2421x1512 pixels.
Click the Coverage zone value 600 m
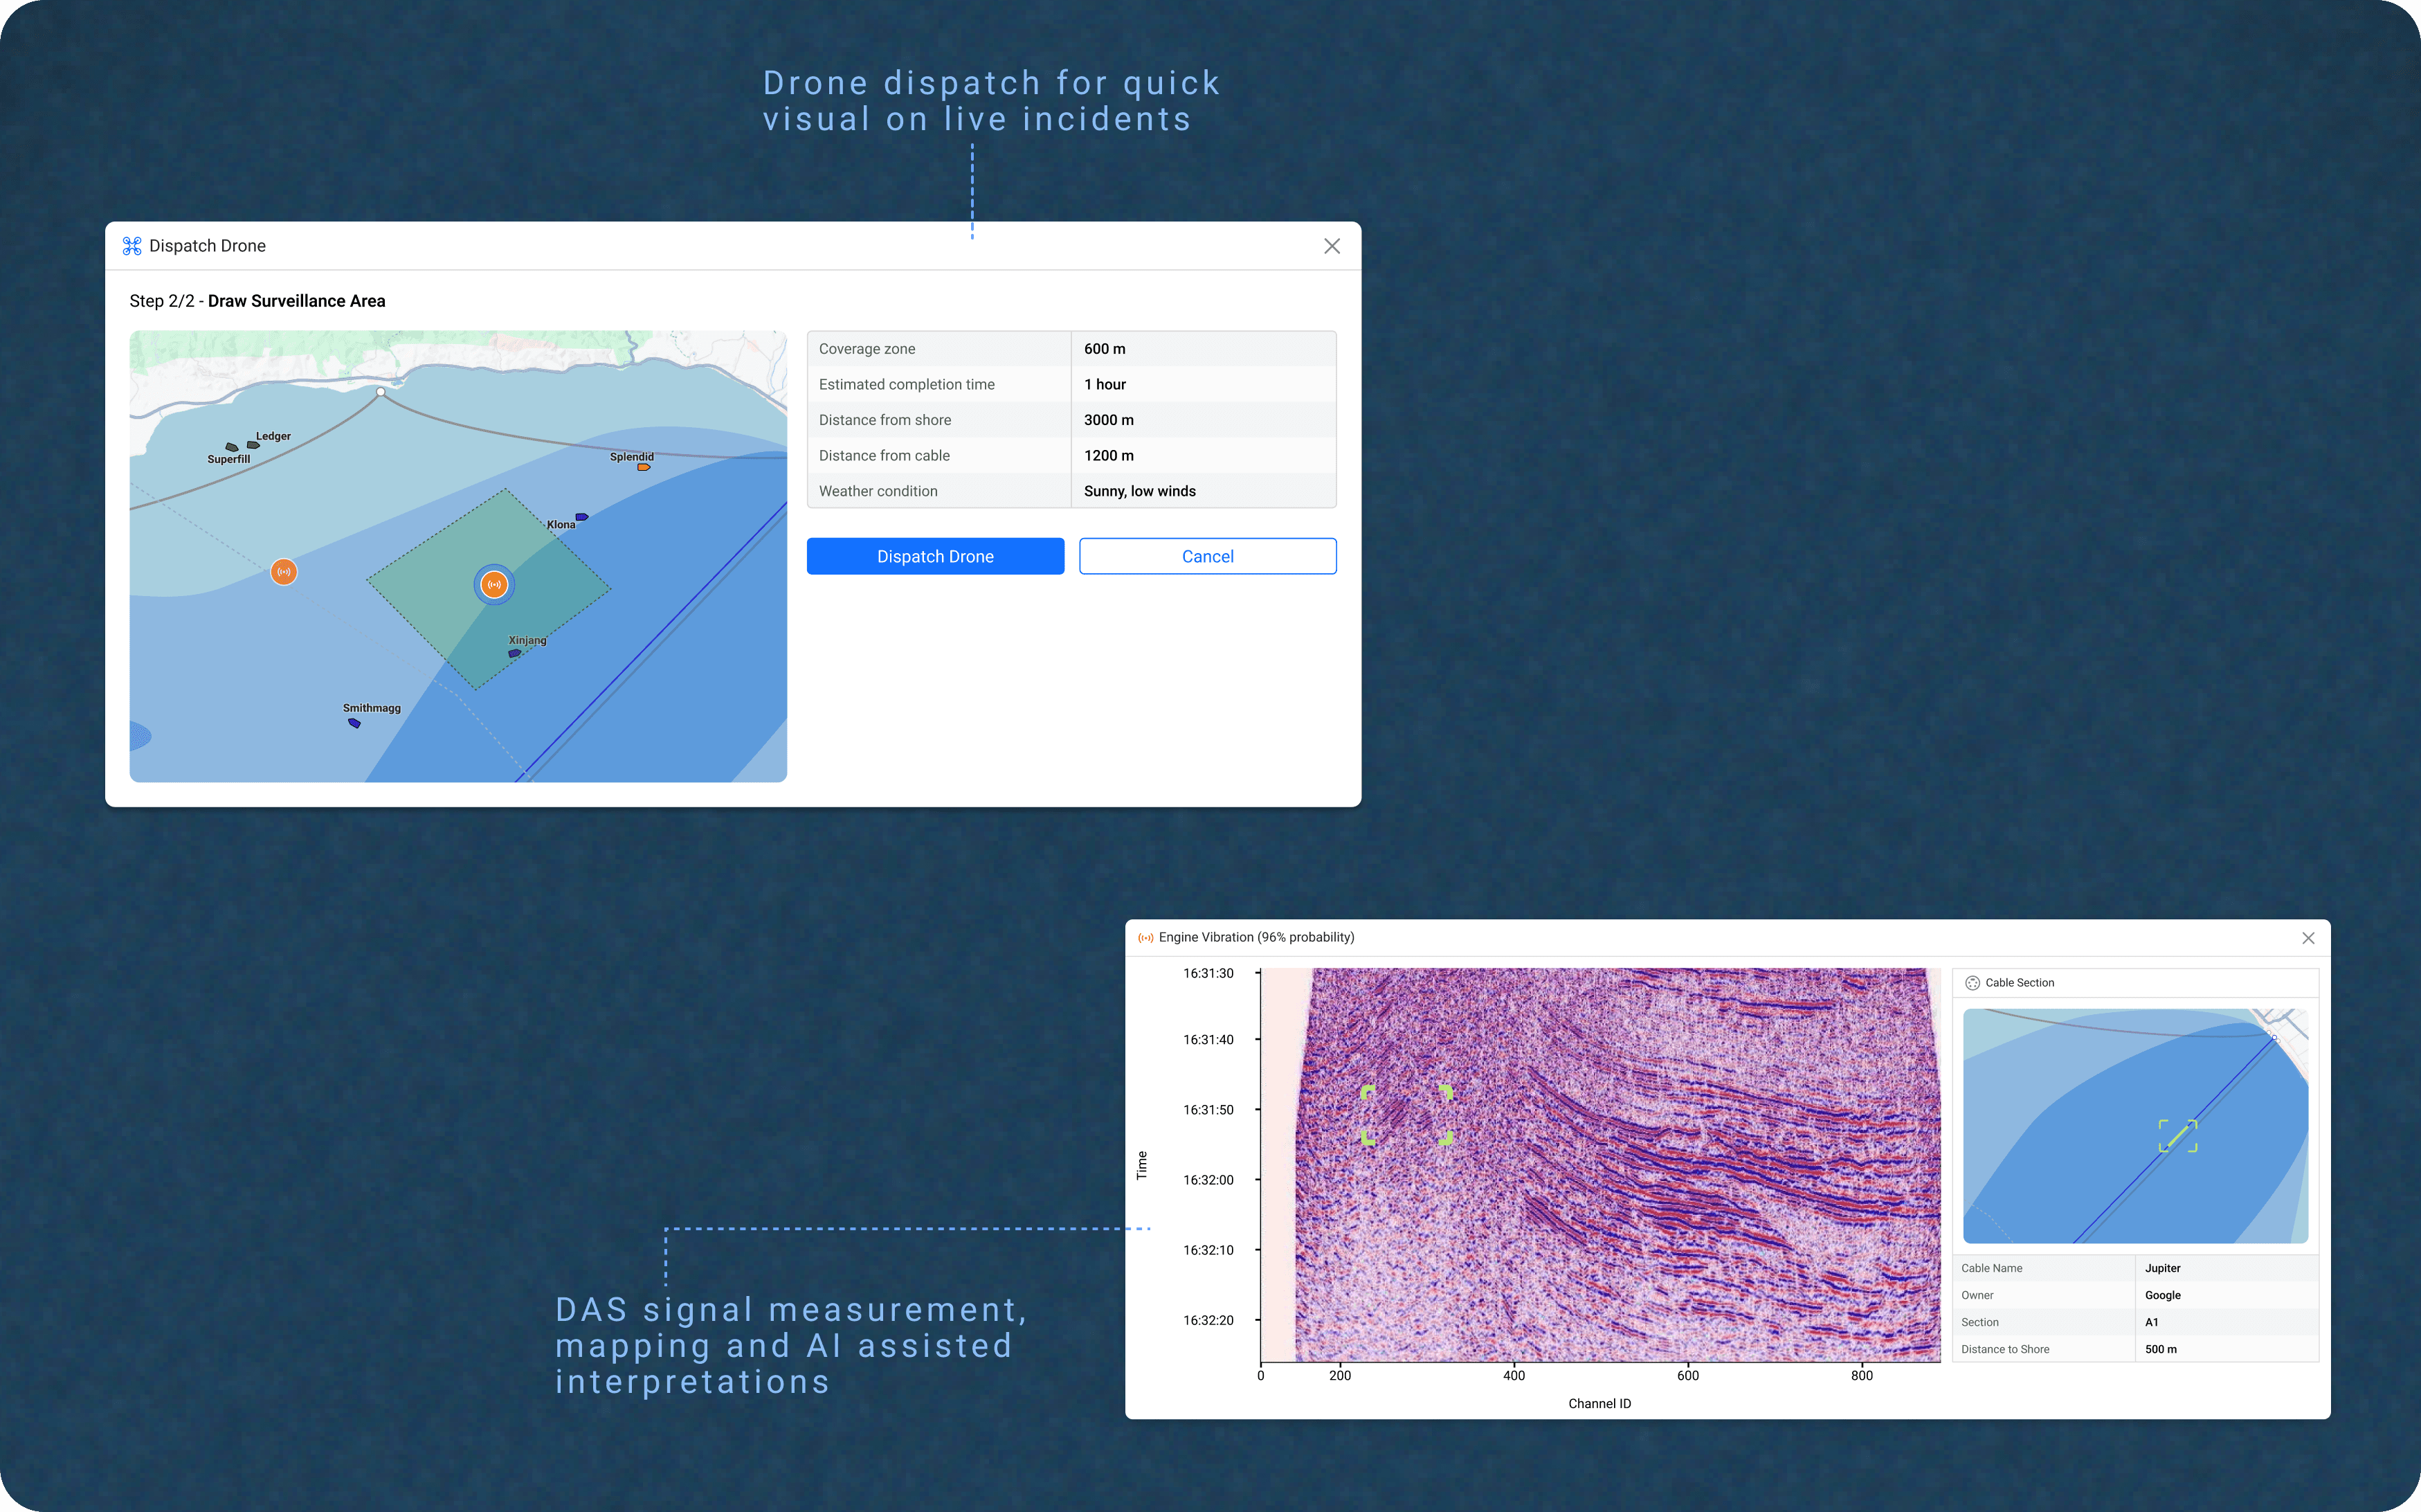click(x=1105, y=349)
